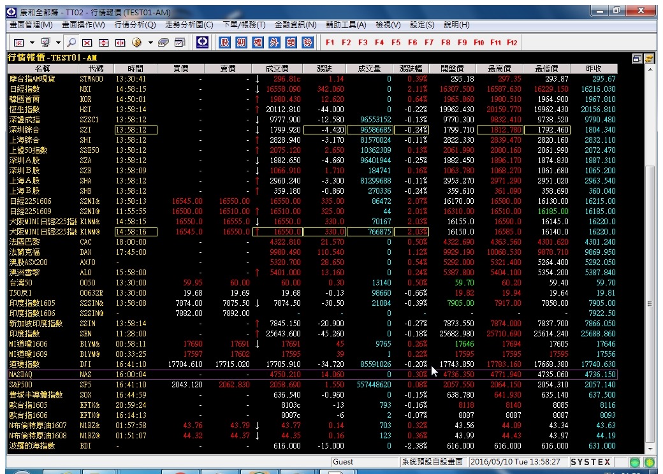This screenshot has height=474, width=663.
Task: Click the 權 options toolbar button
Action: tap(258, 42)
